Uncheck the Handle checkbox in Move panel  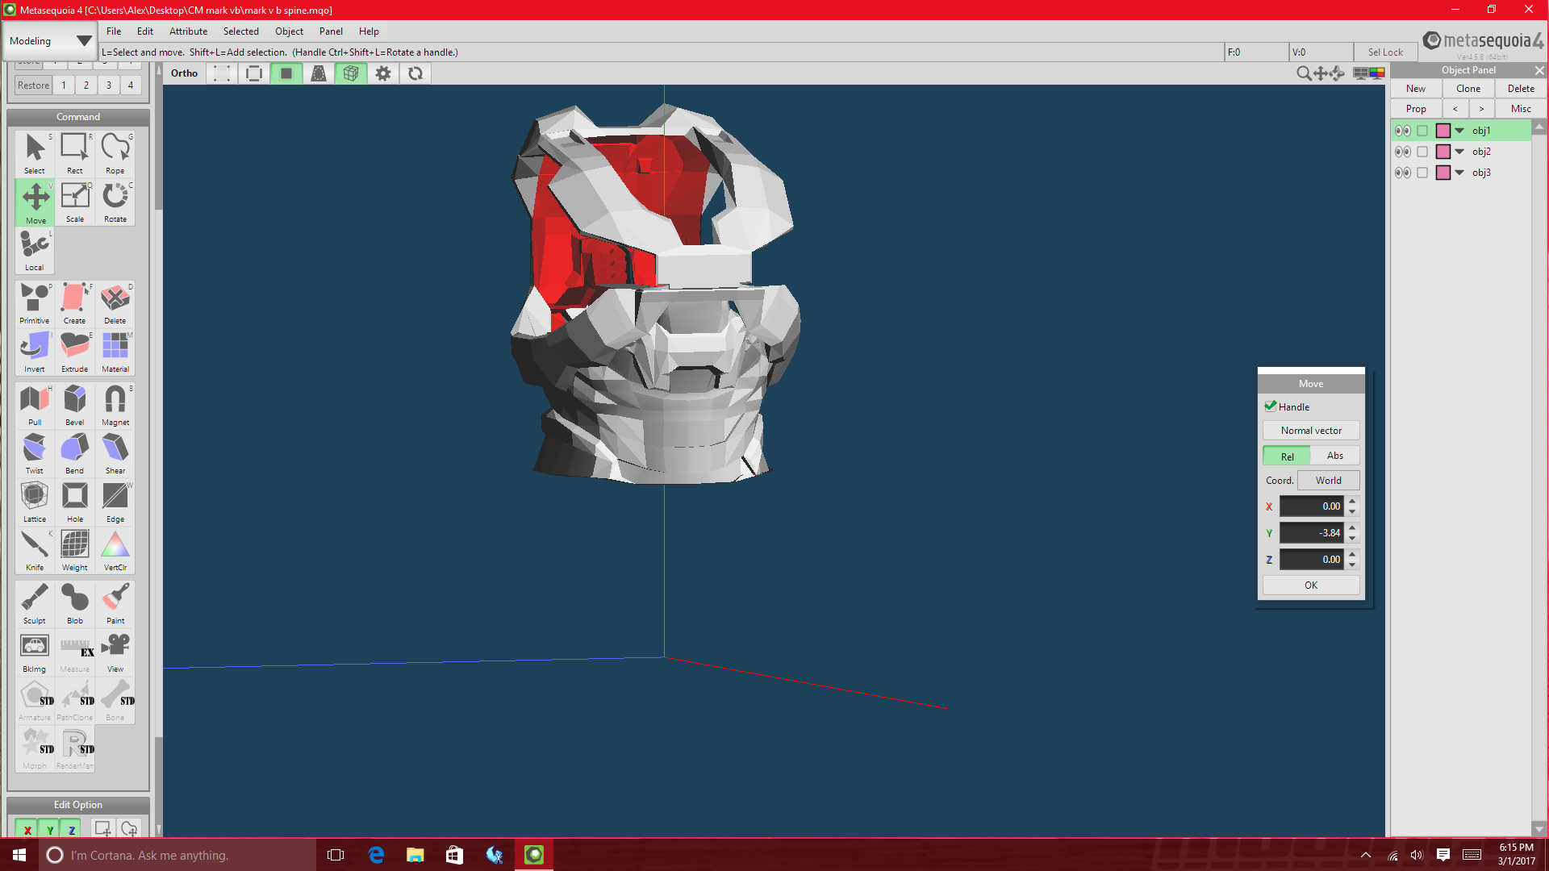pos(1271,406)
